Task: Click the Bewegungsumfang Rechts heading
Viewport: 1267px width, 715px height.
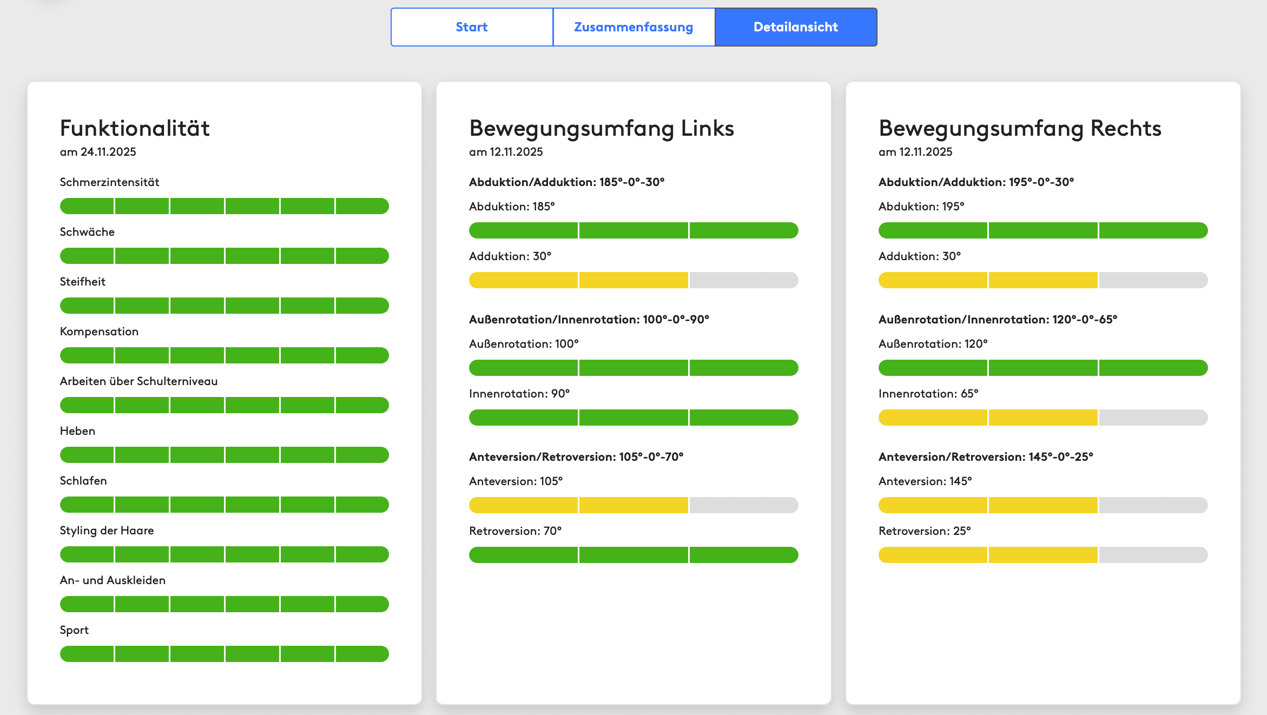Action: [x=1020, y=128]
